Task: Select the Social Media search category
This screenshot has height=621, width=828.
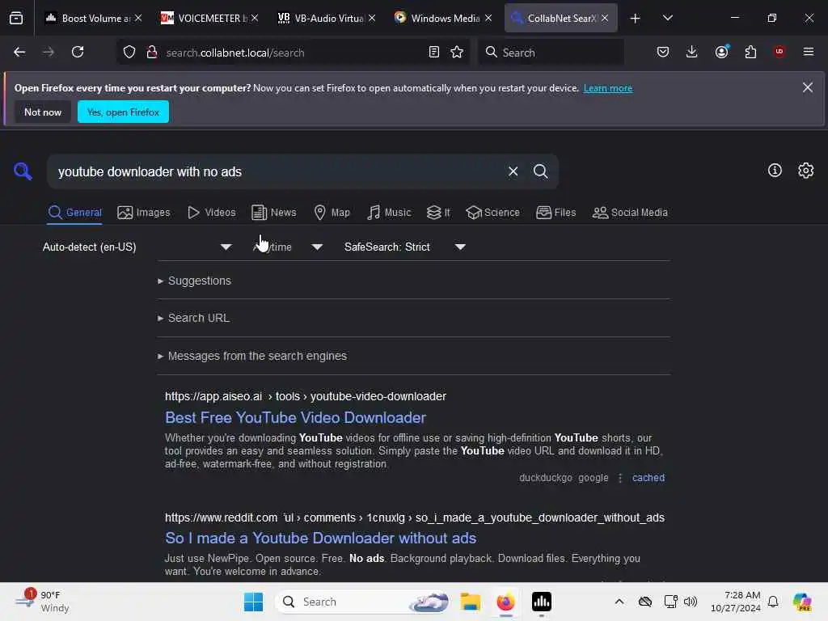Action: click(630, 213)
